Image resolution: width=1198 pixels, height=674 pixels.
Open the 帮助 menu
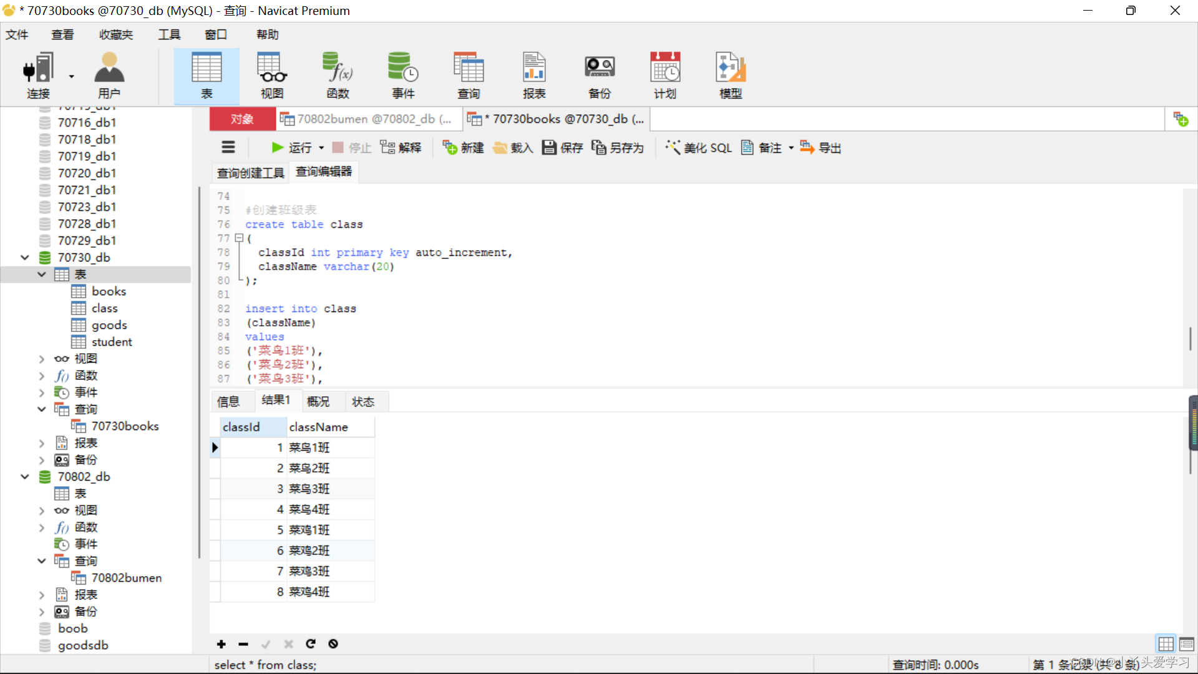pos(267,34)
